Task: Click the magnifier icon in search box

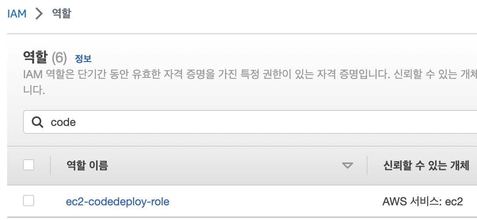Action: click(37, 122)
